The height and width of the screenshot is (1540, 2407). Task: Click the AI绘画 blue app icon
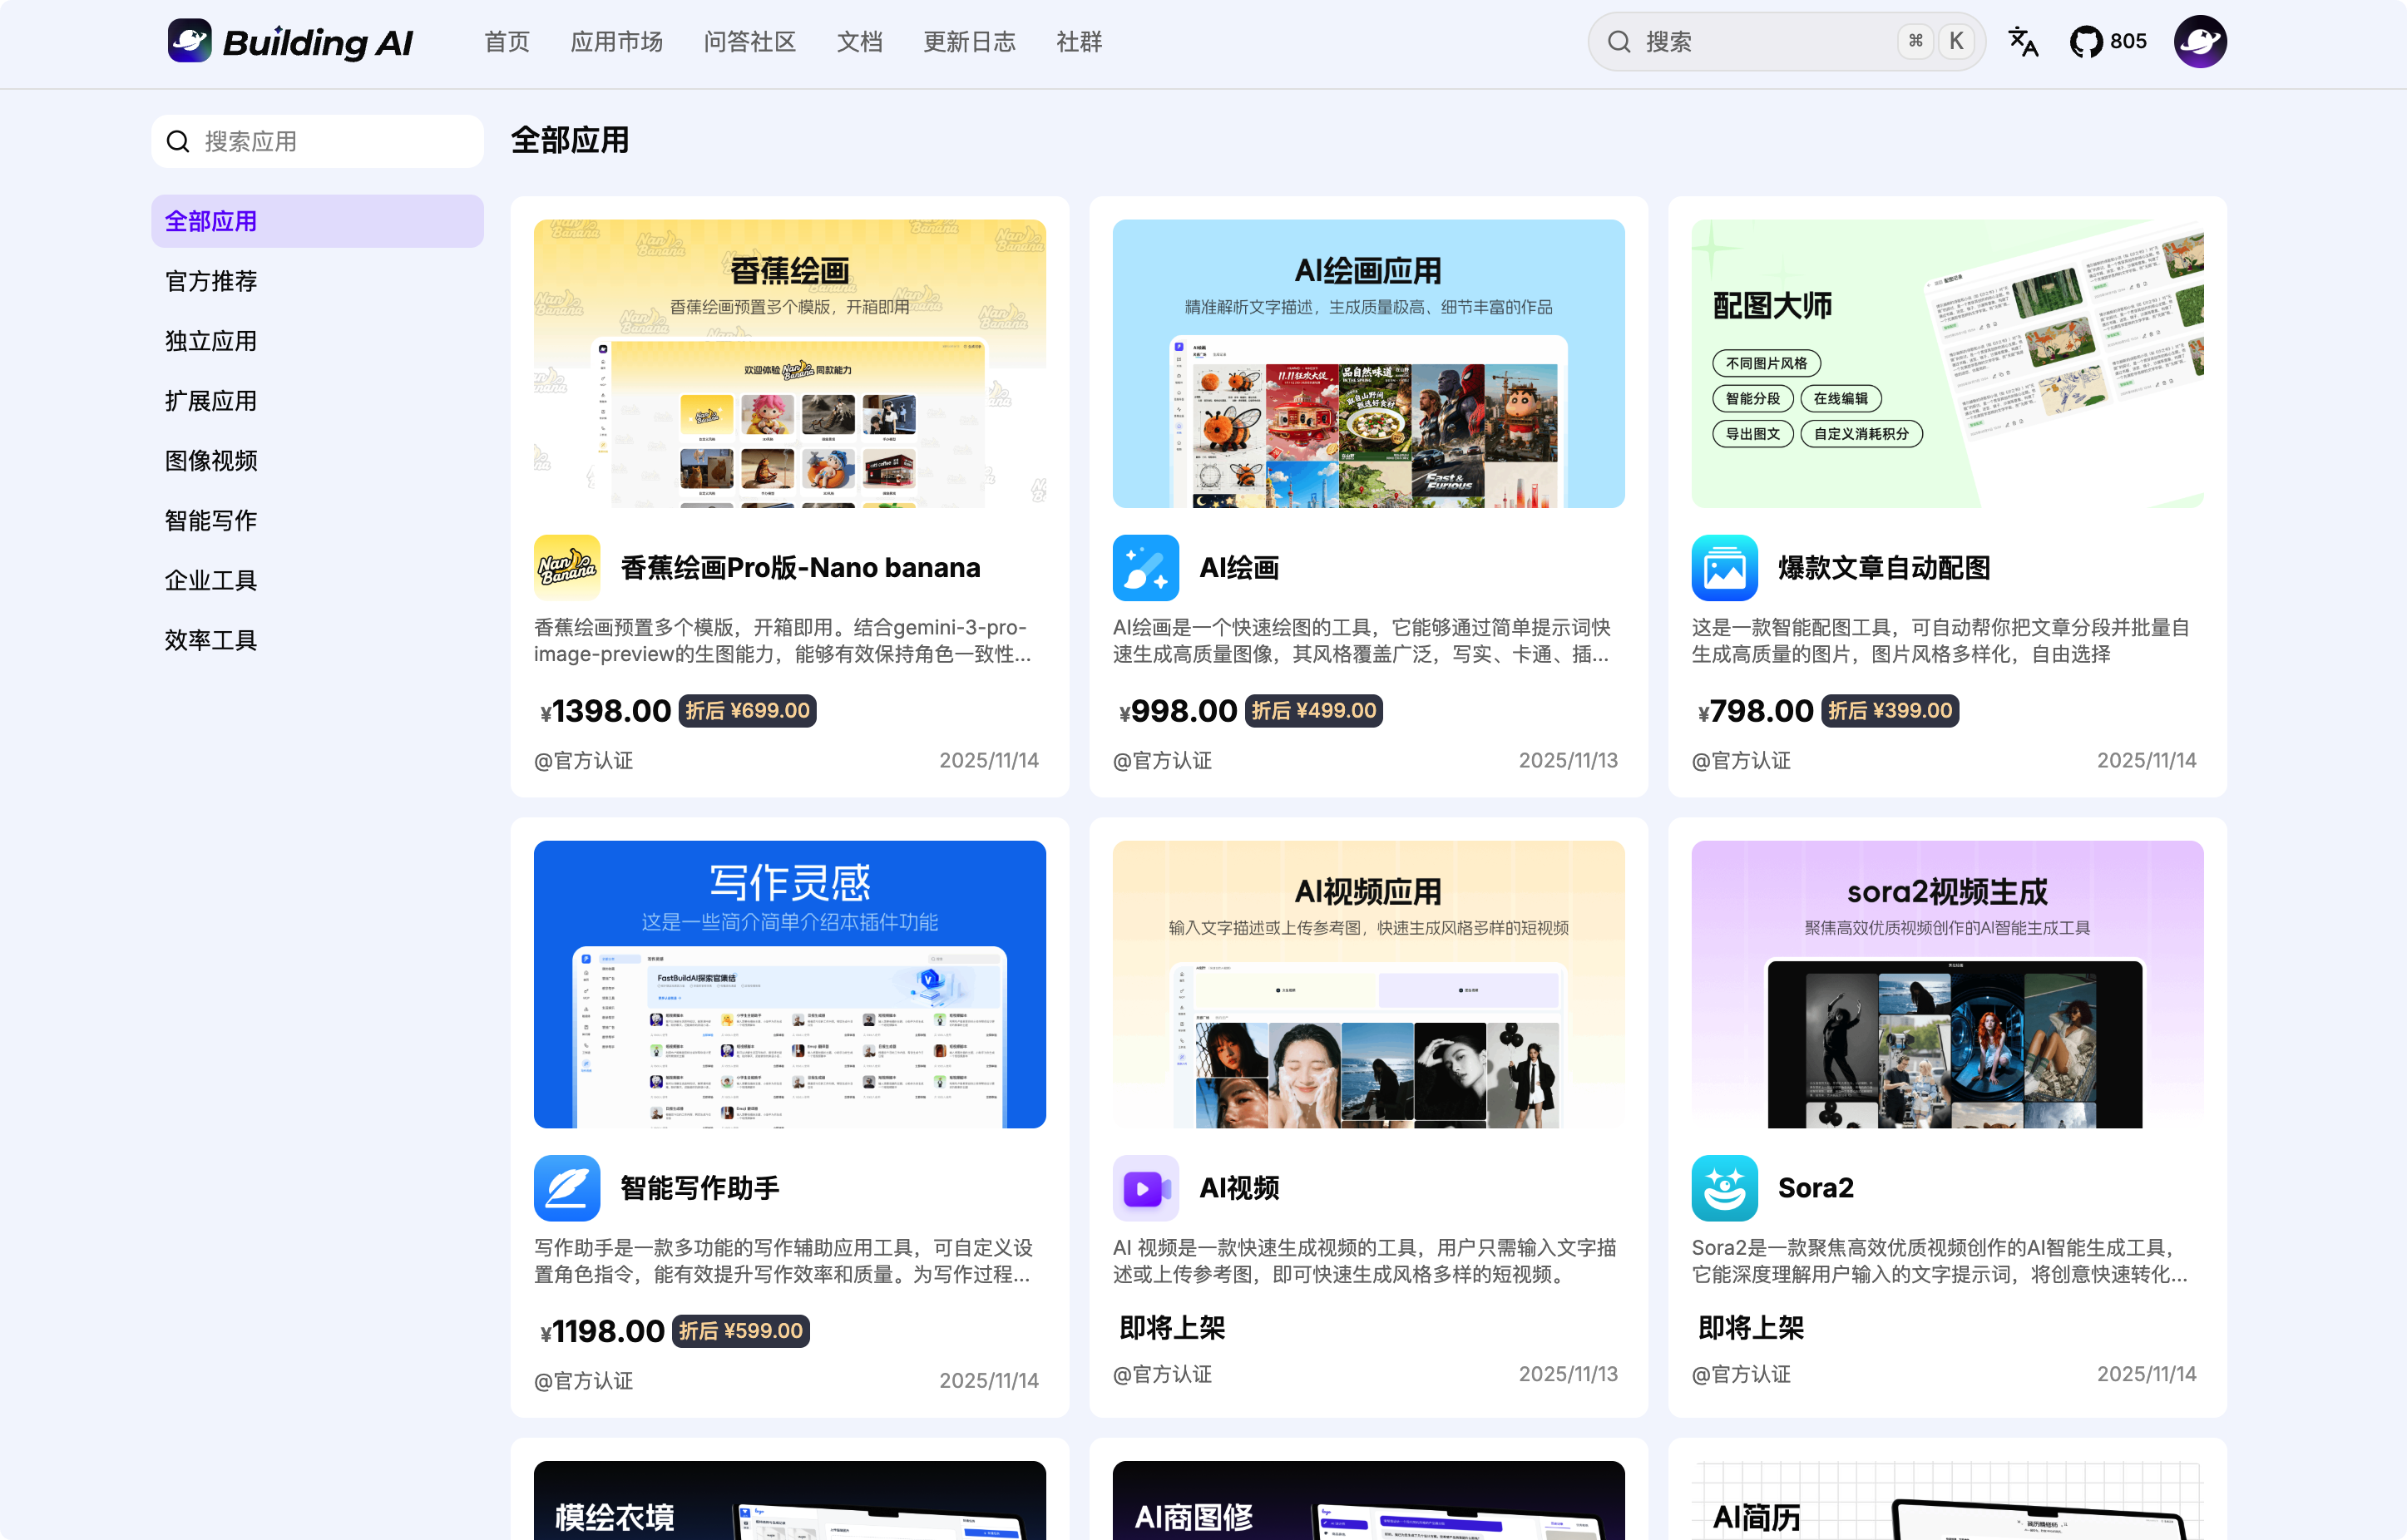click(x=1146, y=568)
